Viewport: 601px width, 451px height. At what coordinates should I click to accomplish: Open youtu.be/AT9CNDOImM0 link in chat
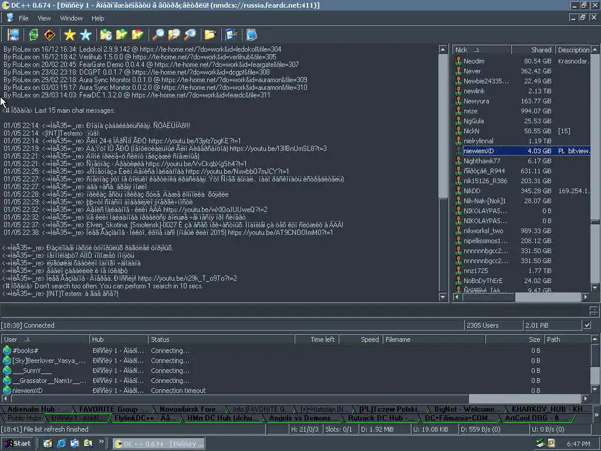pos(280,233)
